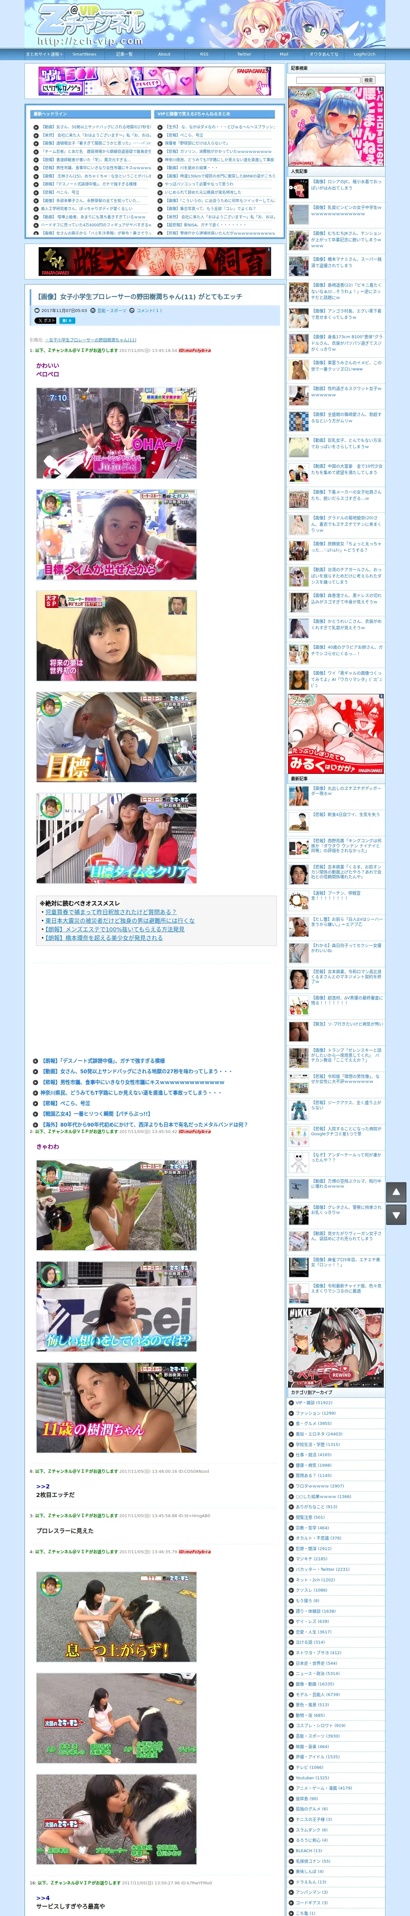Click the arrow icon beside ワロタwwwww (2907)

(x=292, y=1486)
